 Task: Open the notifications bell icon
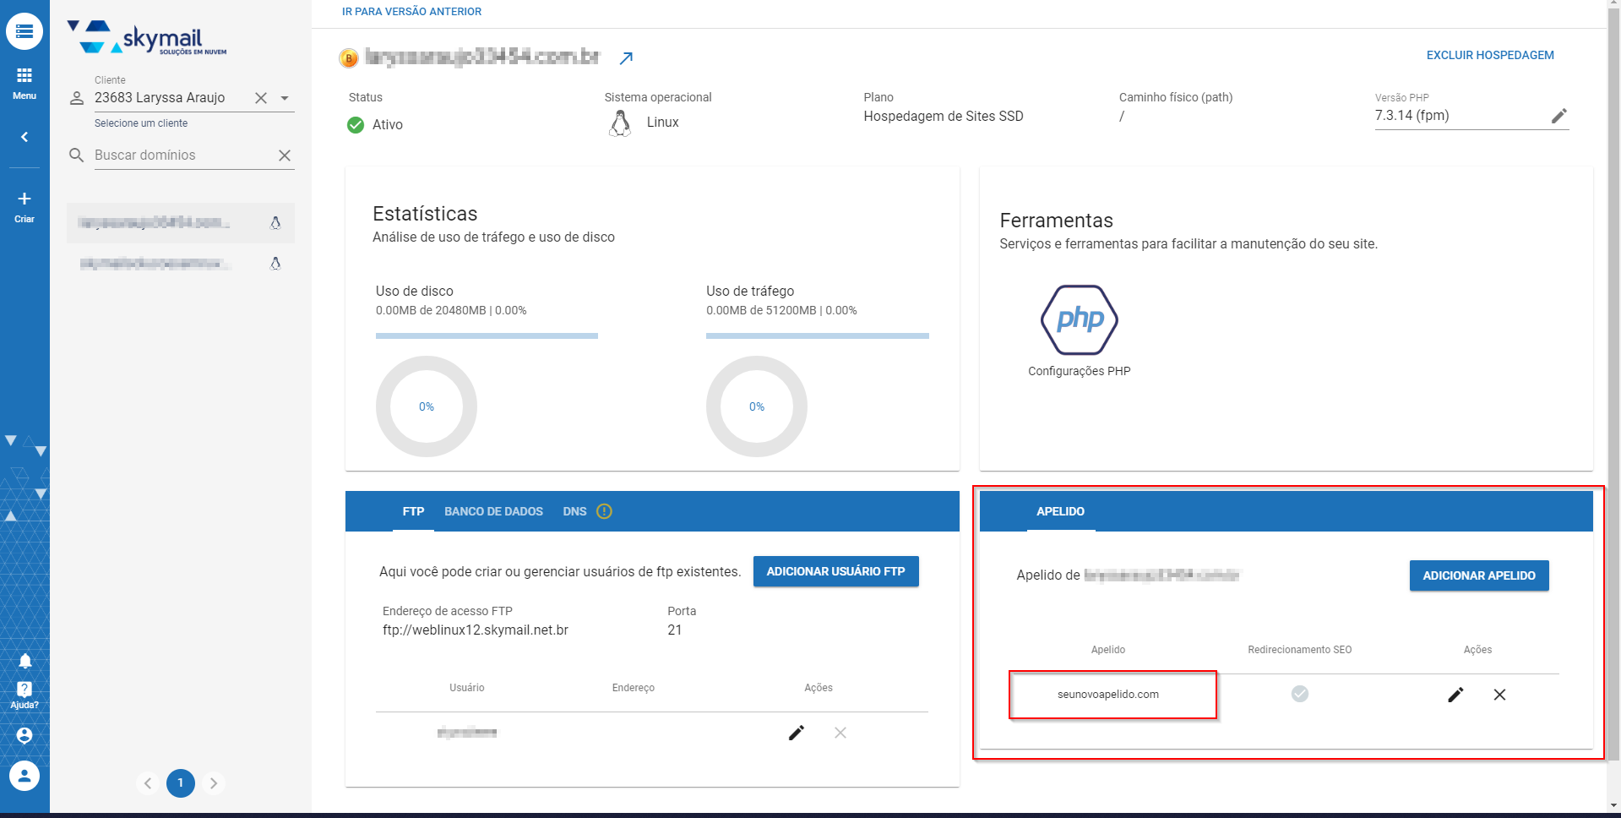point(24,661)
